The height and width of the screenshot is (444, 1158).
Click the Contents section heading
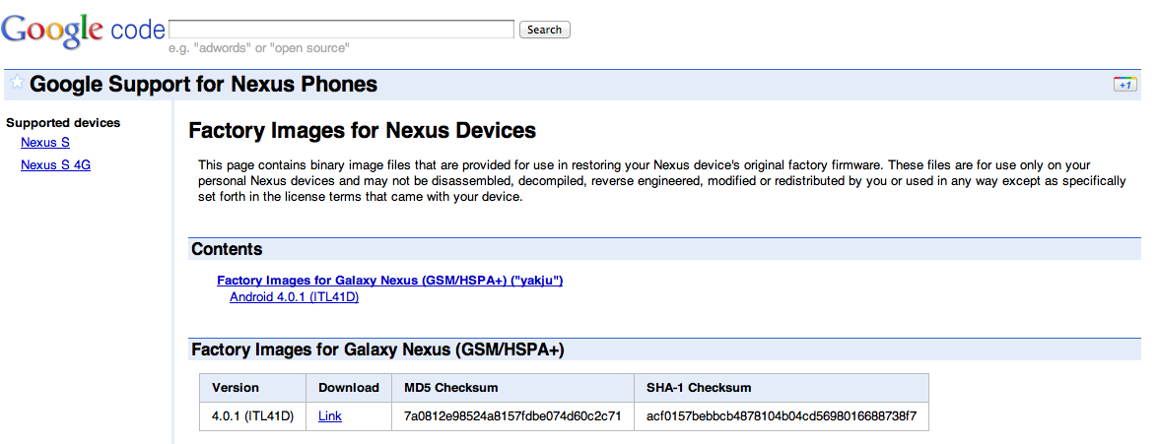[227, 250]
